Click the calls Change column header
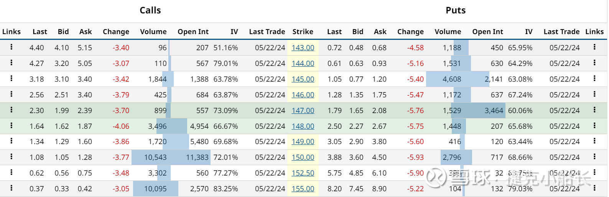This screenshot has height=197, width=609. [x=116, y=32]
